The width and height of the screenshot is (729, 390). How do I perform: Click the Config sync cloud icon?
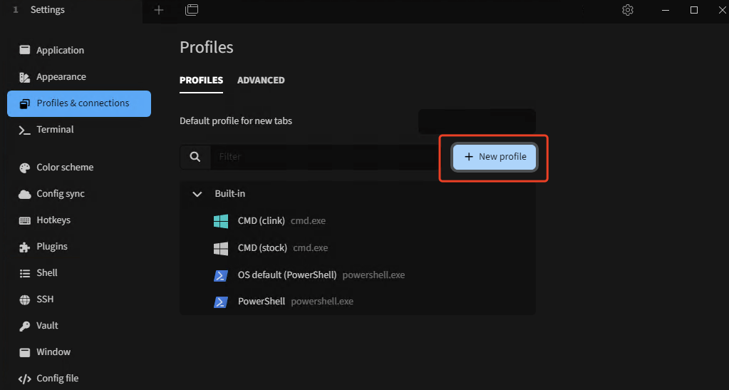pyautogui.click(x=25, y=195)
